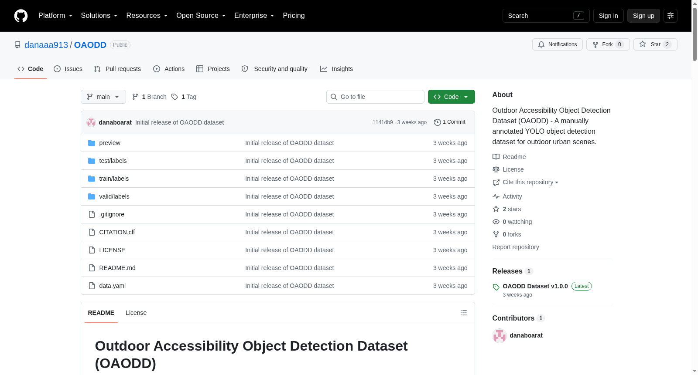Click the release tag icon beside OAODD Dataset v1.0.0
The image size is (698, 375).
tap(496, 287)
